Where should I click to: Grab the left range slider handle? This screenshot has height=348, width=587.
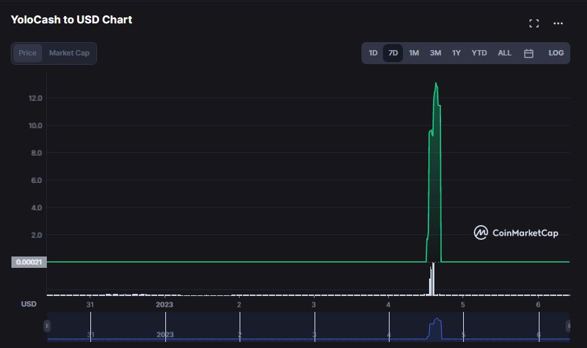coord(47,326)
